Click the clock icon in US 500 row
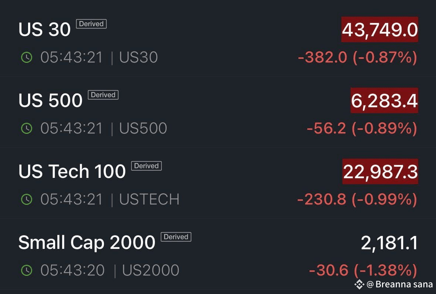The height and width of the screenshot is (294, 436). (x=27, y=128)
